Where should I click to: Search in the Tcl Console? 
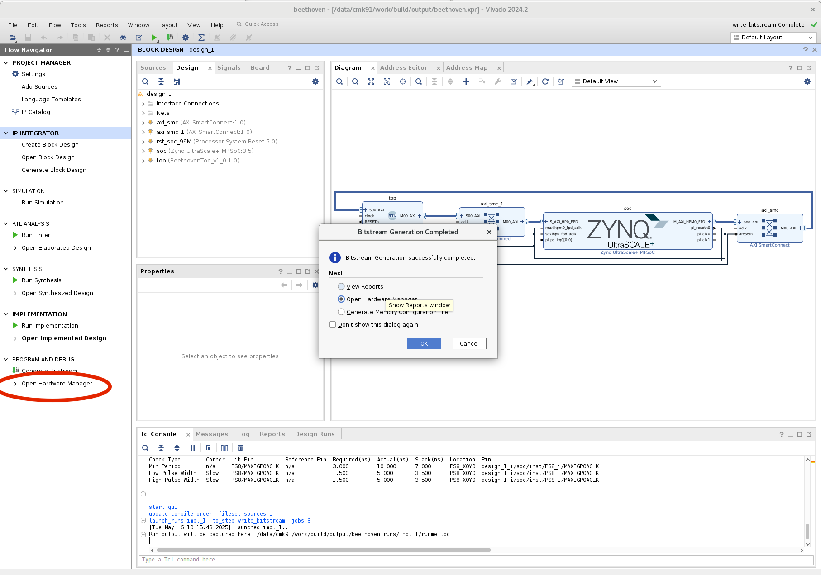[x=145, y=448]
